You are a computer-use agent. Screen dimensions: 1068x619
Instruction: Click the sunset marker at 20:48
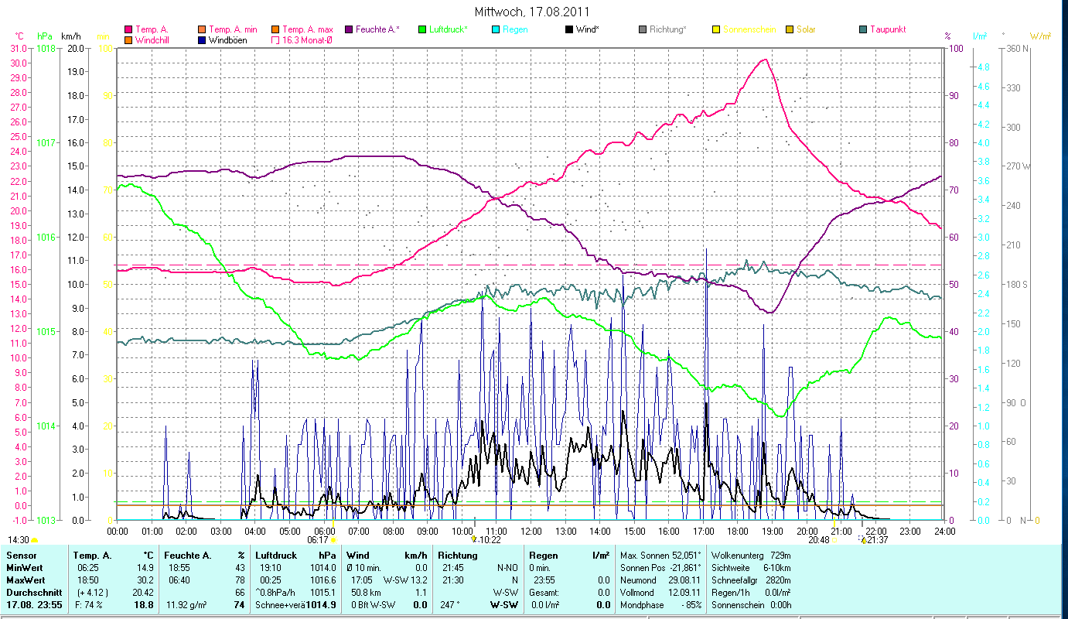834,540
